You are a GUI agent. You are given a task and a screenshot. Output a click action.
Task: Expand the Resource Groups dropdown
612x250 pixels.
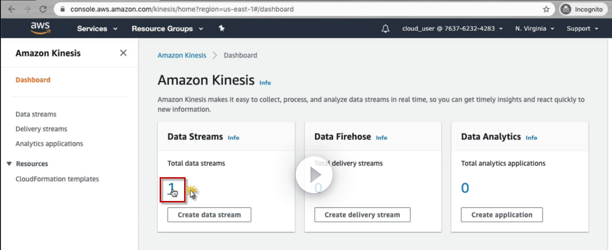pyautogui.click(x=167, y=29)
